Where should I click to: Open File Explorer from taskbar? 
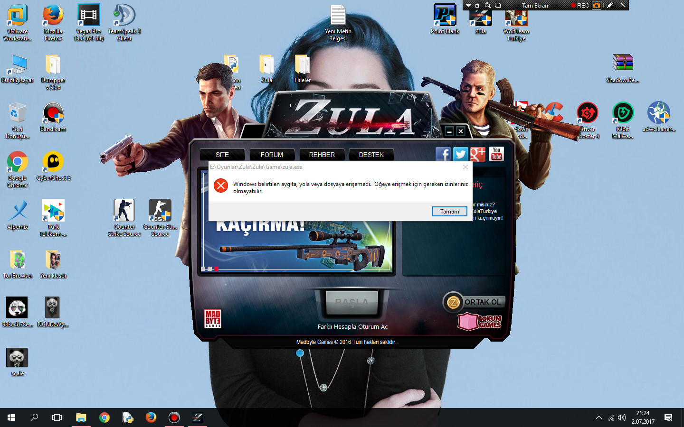coord(81,418)
